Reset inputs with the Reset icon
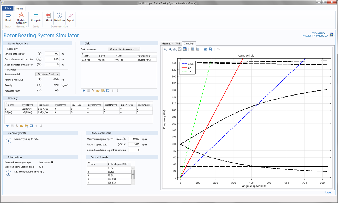Screen dimensions: 338x203 8,17
